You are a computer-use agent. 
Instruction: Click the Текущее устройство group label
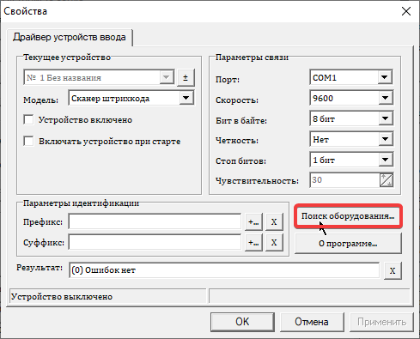pos(67,58)
